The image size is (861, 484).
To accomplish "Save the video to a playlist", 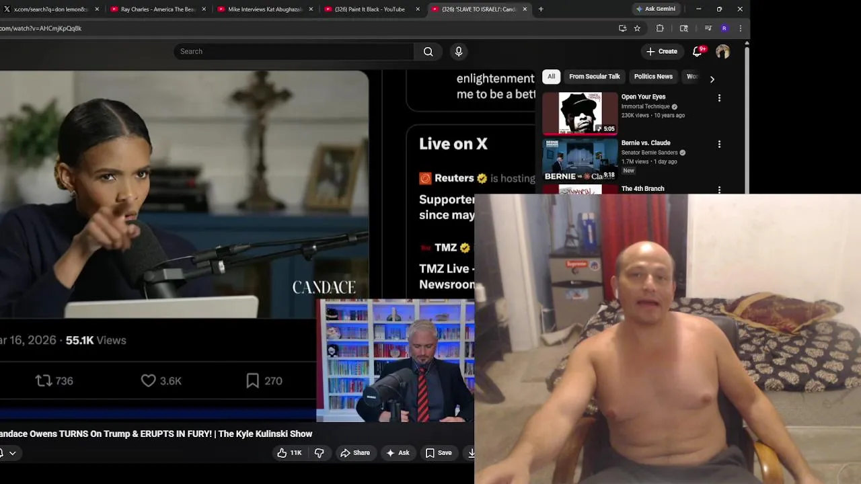I will 439,453.
